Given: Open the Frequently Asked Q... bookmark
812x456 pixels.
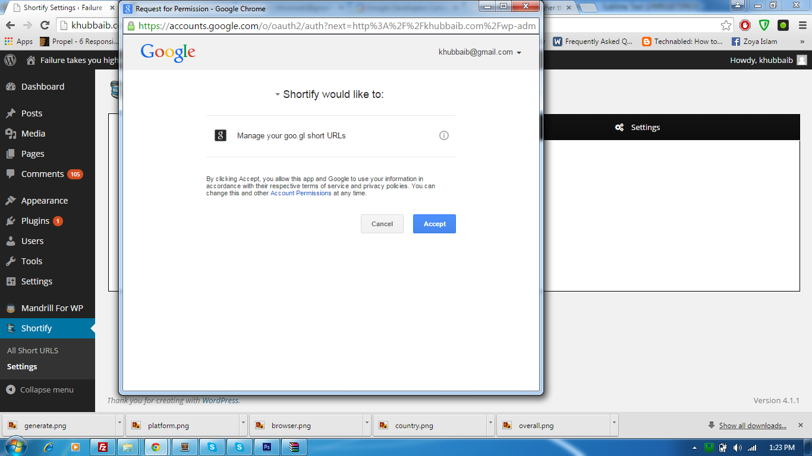Looking at the screenshot, I should click(593, 42).
